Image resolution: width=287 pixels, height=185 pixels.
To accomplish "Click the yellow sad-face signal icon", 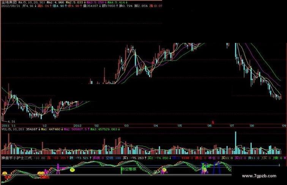I will (x=73, y=170).
